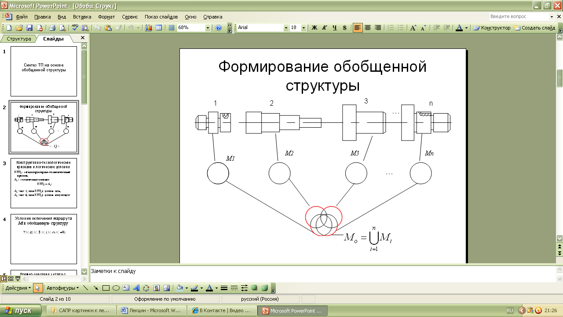Click the Save icon in the toolbar
563x317 pixels.
[29, 28]
